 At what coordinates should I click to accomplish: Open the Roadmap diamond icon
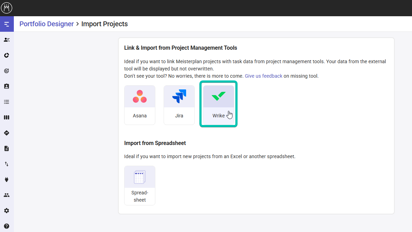(x=7, y=133)
